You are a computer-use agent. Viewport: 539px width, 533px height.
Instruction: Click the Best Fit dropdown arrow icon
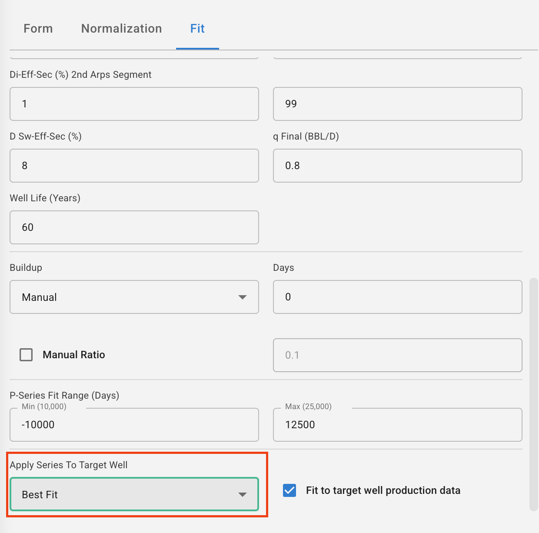click(x=243, y=495)
